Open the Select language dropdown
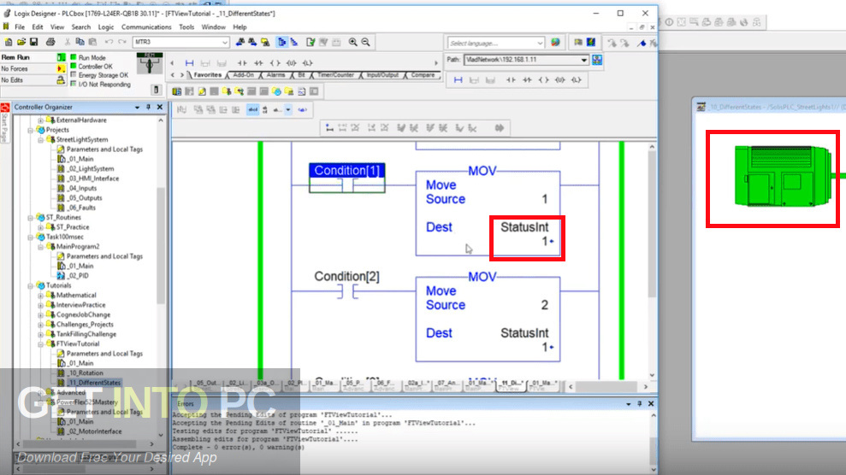This screenshot has width=846, height=475. (540, 43)
